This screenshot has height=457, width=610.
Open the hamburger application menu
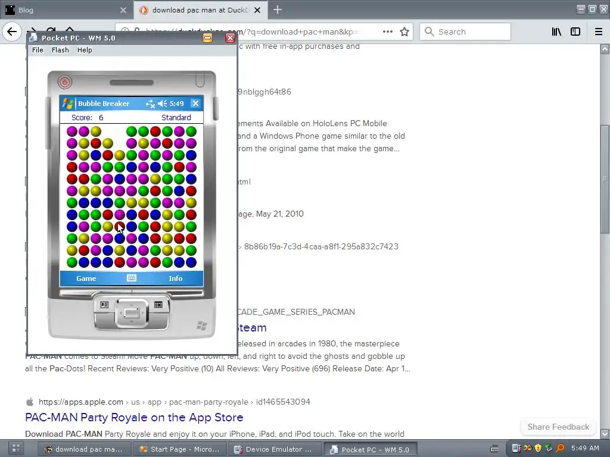click(599, 32)
